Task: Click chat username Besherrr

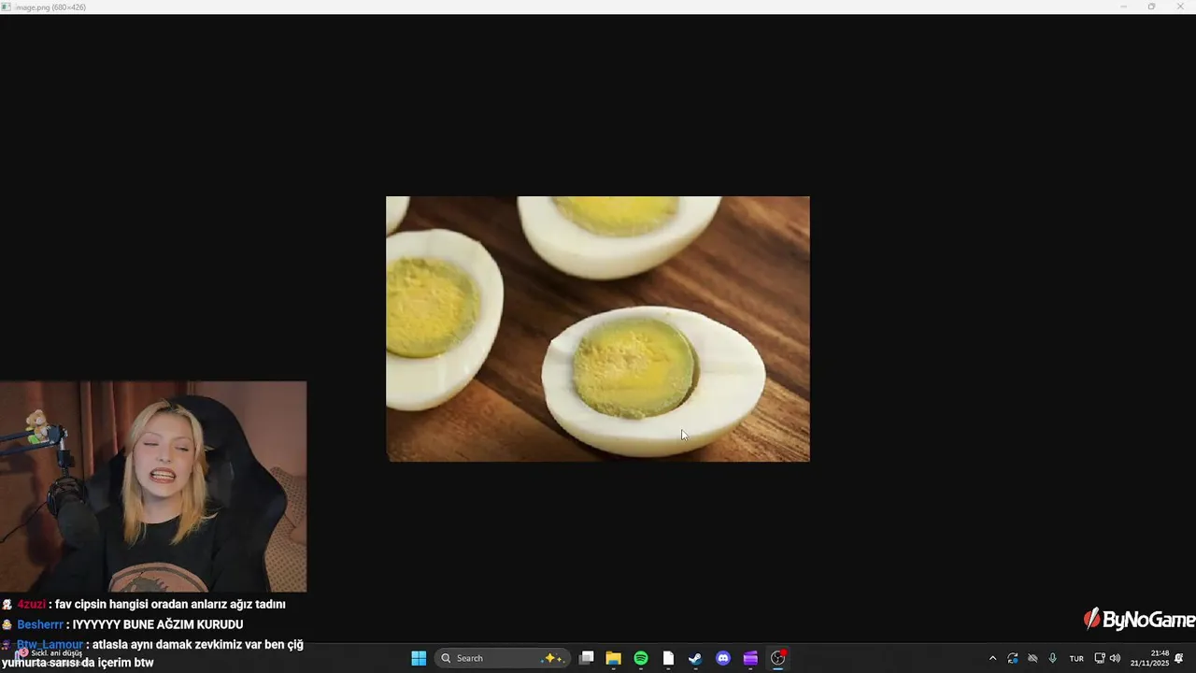Action: 40,624
